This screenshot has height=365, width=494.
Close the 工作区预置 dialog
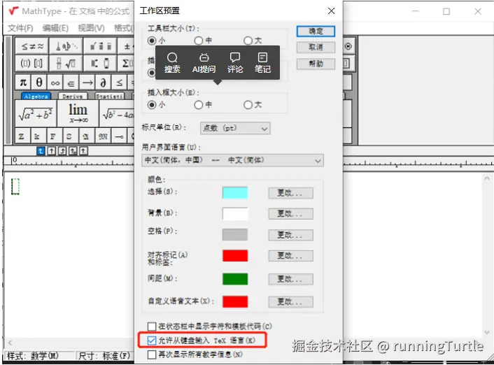(x=331, y=11)
